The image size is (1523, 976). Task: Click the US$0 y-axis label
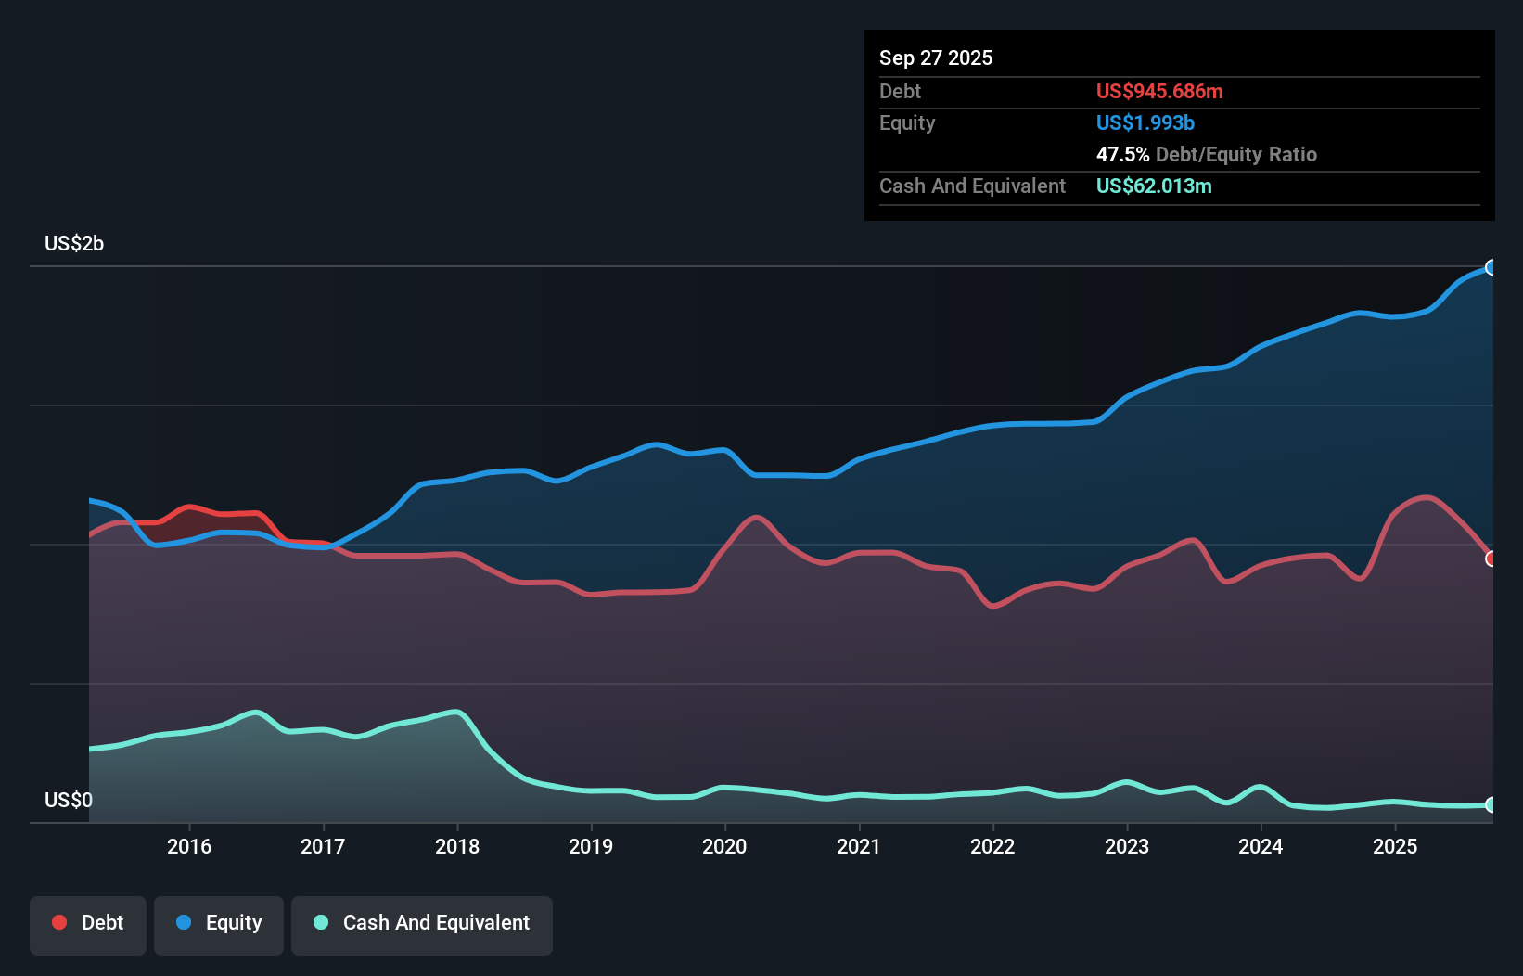point(69,800)
